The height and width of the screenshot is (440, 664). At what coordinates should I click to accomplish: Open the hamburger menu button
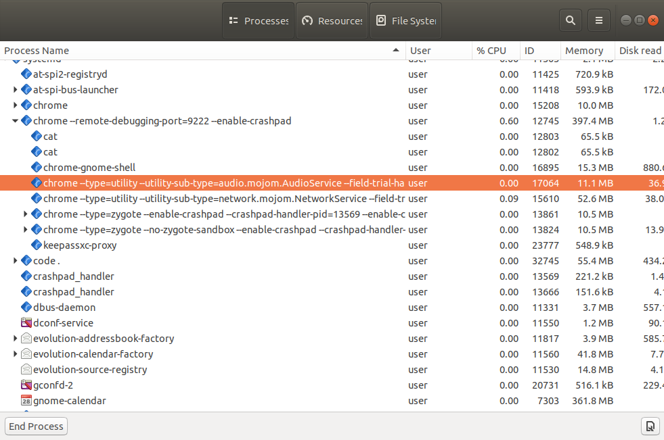(x=599, y=20)
